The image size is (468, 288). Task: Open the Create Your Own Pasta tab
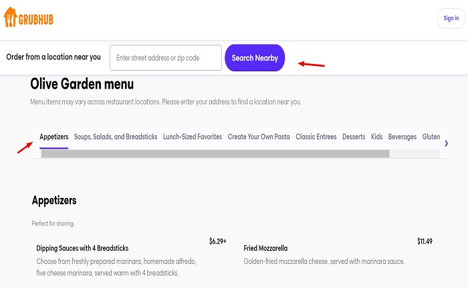[x=259, y=137]
